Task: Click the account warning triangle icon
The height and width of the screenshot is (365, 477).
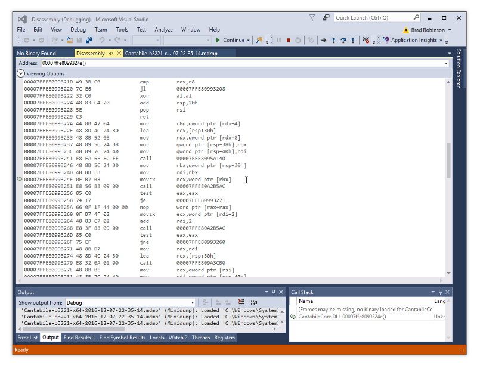Action: (x=406, y=30)
